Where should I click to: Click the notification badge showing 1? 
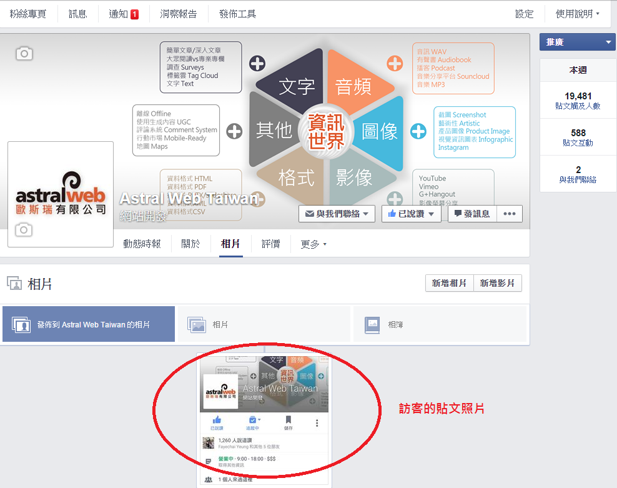134,14
